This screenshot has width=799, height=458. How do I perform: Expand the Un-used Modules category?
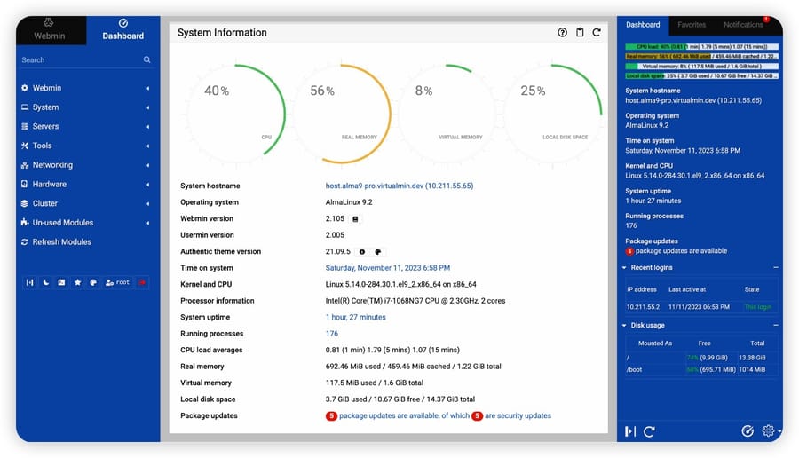point(86,223)
